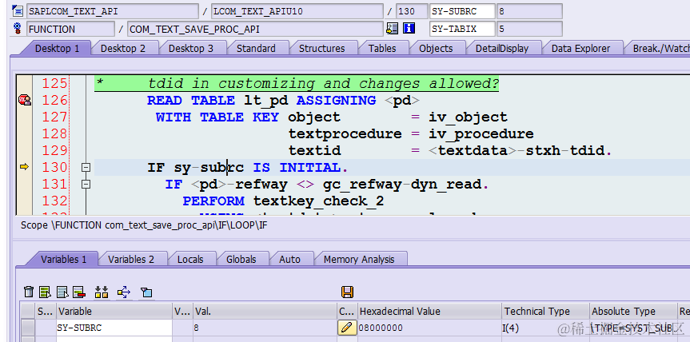Click the Absolute Type column header
Viewport: 690px width, 342px height.
633,311
